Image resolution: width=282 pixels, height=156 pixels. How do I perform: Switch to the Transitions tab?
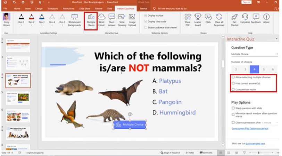coord(53,9)
